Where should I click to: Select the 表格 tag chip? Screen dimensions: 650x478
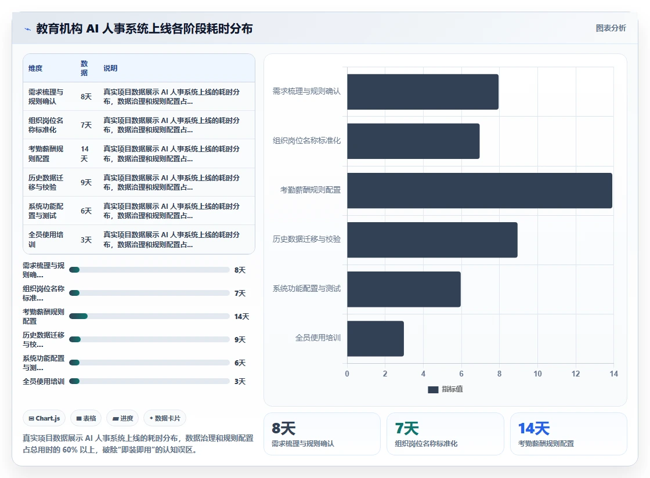pos(86,418)
